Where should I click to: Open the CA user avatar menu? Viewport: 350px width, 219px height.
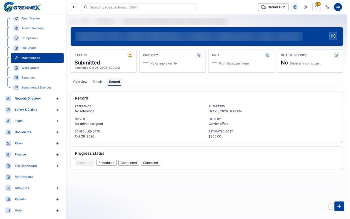(338, 7)
